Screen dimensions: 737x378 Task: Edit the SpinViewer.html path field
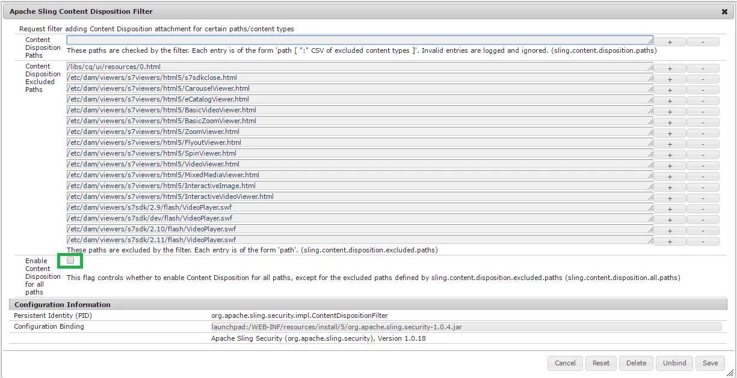click(x=360, y=153)
